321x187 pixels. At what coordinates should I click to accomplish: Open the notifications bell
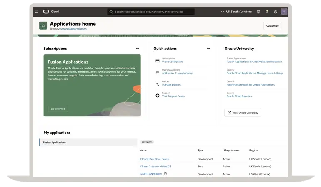267,12
